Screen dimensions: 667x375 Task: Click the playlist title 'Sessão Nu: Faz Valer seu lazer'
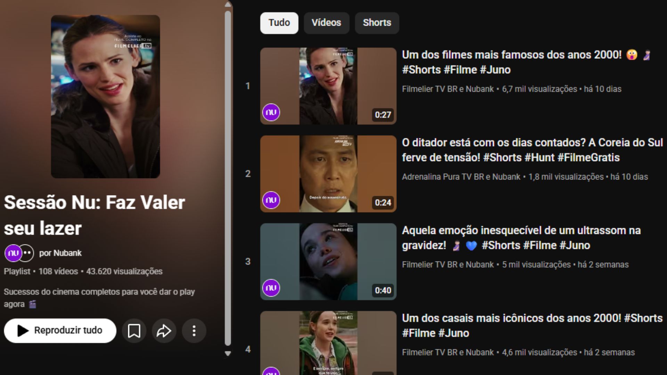click(x=94, y=215)
